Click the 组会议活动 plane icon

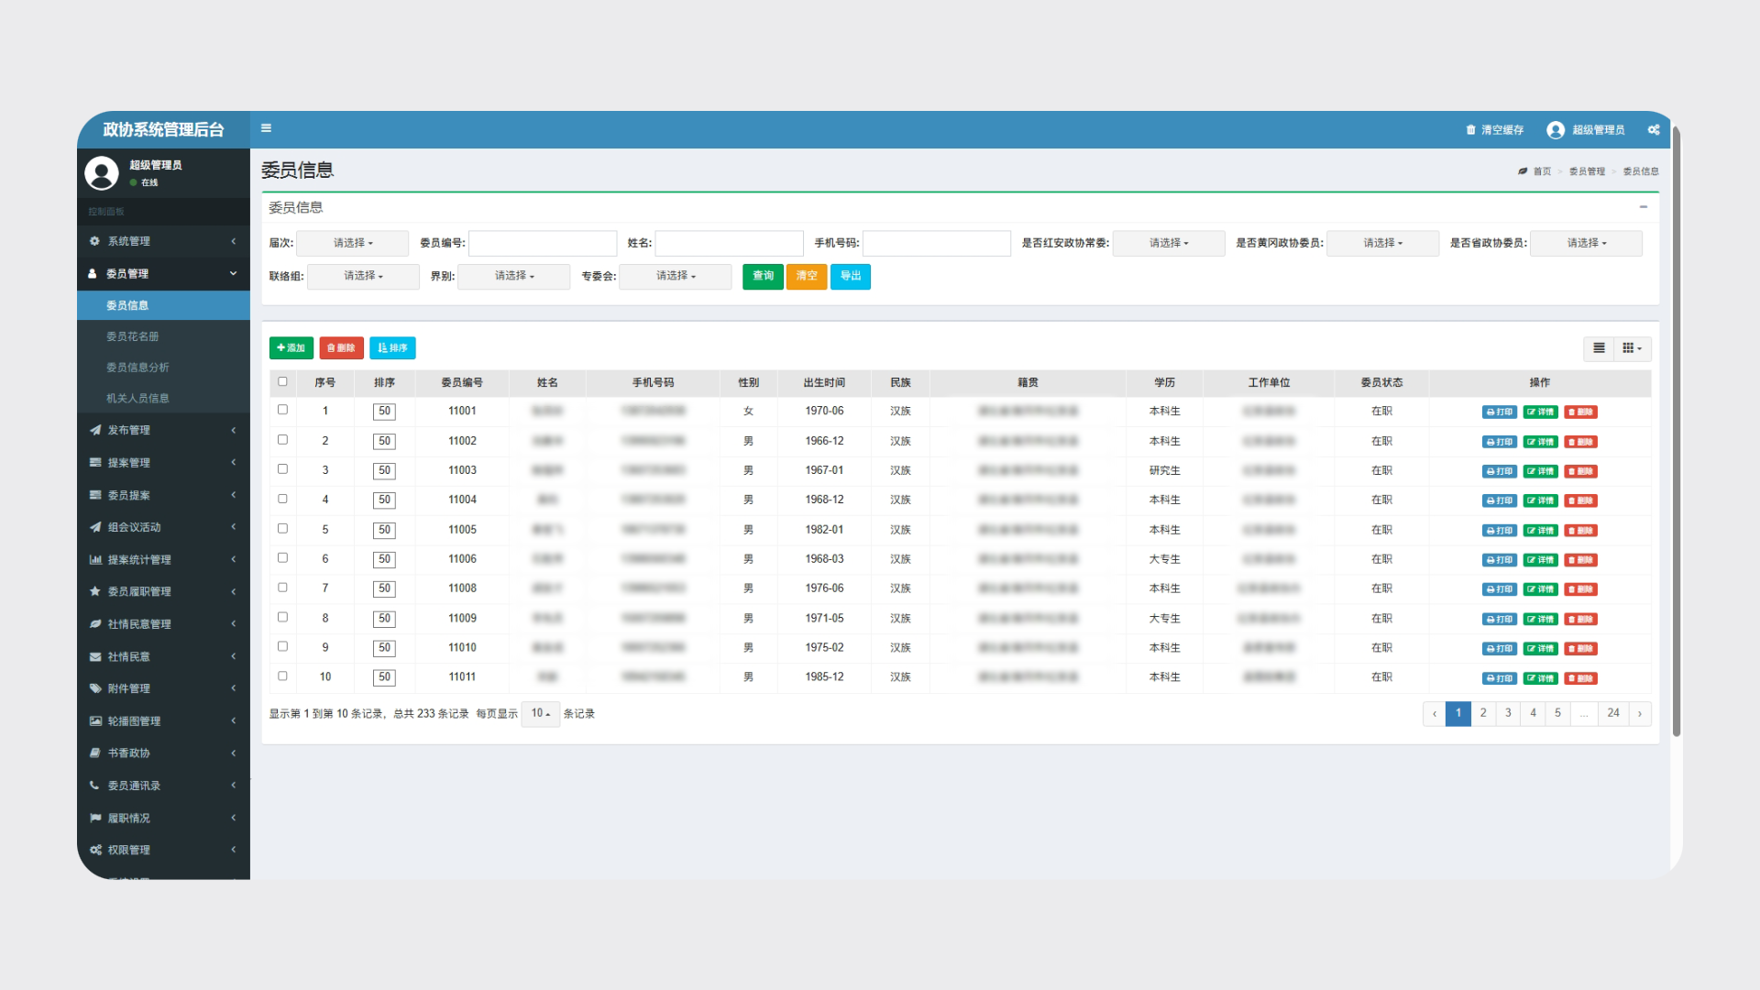pyautogui.click(x=95, y=527)
